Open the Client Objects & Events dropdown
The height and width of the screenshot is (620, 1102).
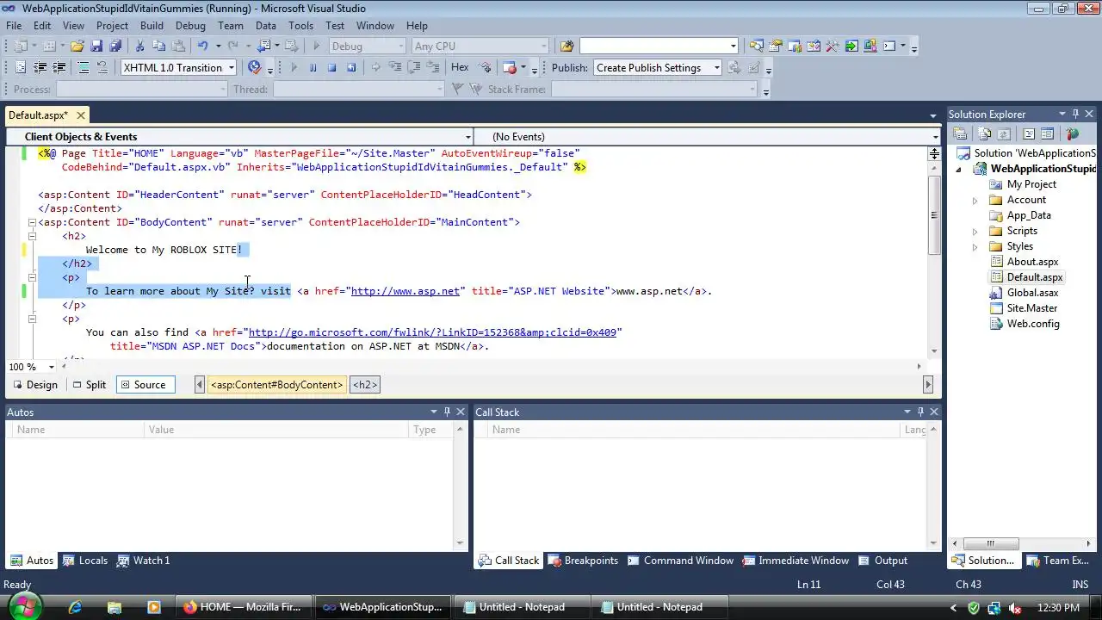467,137
